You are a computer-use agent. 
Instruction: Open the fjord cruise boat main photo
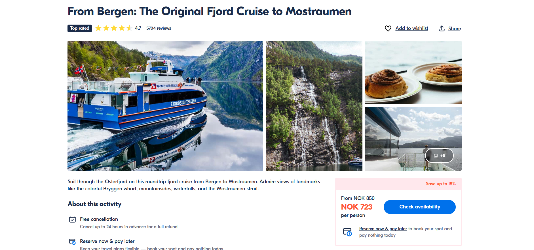(165, 106)
